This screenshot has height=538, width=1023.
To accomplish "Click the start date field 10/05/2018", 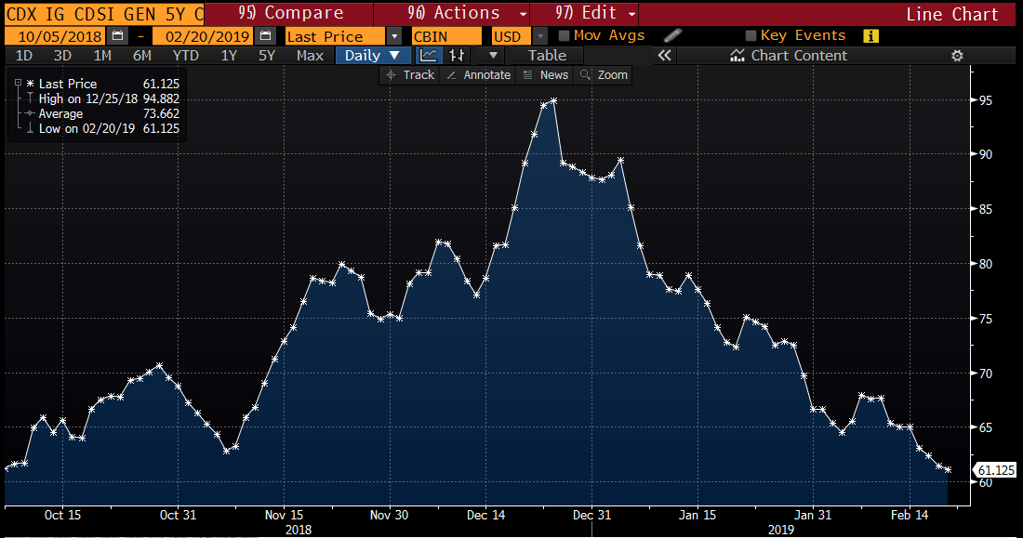I will (x=56, y=36).
